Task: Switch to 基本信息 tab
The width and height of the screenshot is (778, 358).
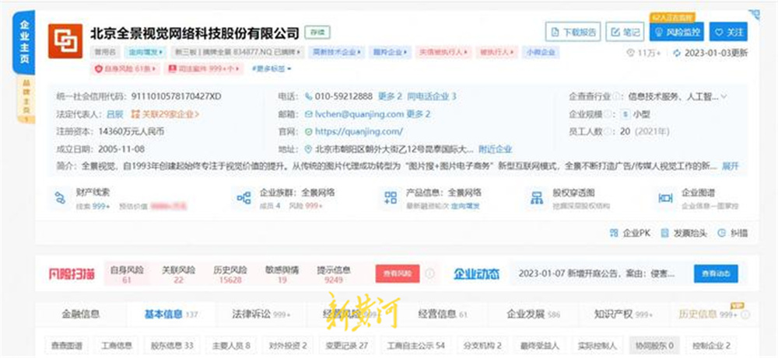Action: coord(171,314)
